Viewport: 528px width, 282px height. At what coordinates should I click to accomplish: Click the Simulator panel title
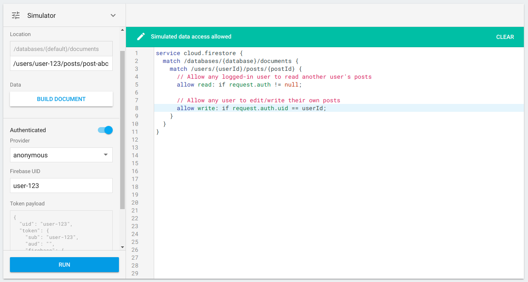[x=41, y=15]
